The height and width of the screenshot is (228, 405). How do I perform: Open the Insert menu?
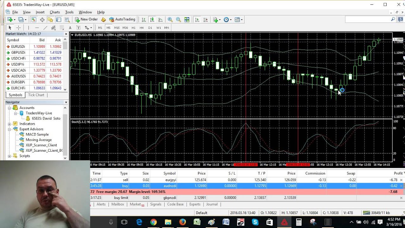coord(40,12)
